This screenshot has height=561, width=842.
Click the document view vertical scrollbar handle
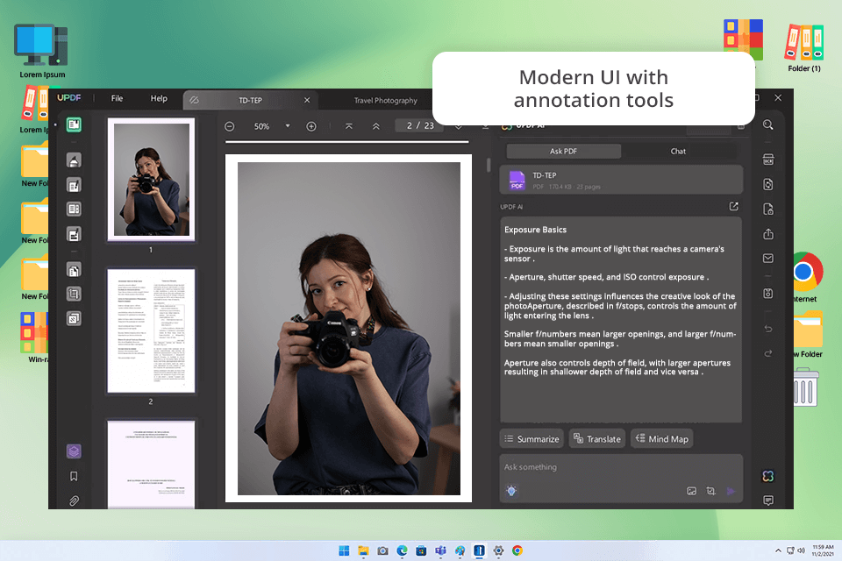(489, 165)
